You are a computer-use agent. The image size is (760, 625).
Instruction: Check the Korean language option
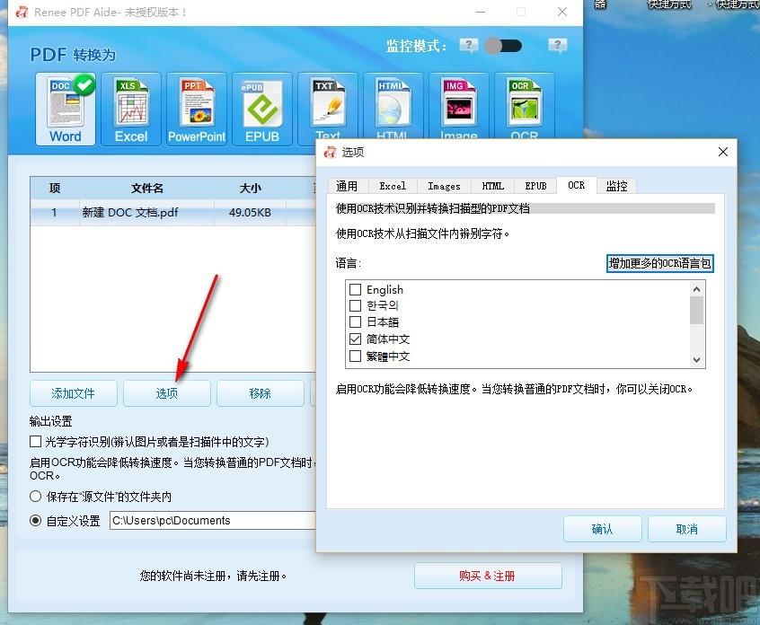pos(355,305)
